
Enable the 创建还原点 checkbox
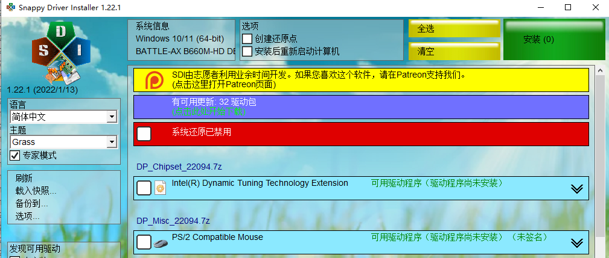247,38
